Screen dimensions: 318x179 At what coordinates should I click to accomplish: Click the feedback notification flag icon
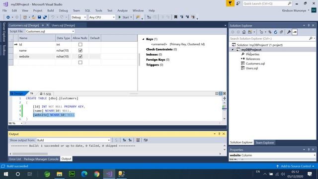coord(230,3)
